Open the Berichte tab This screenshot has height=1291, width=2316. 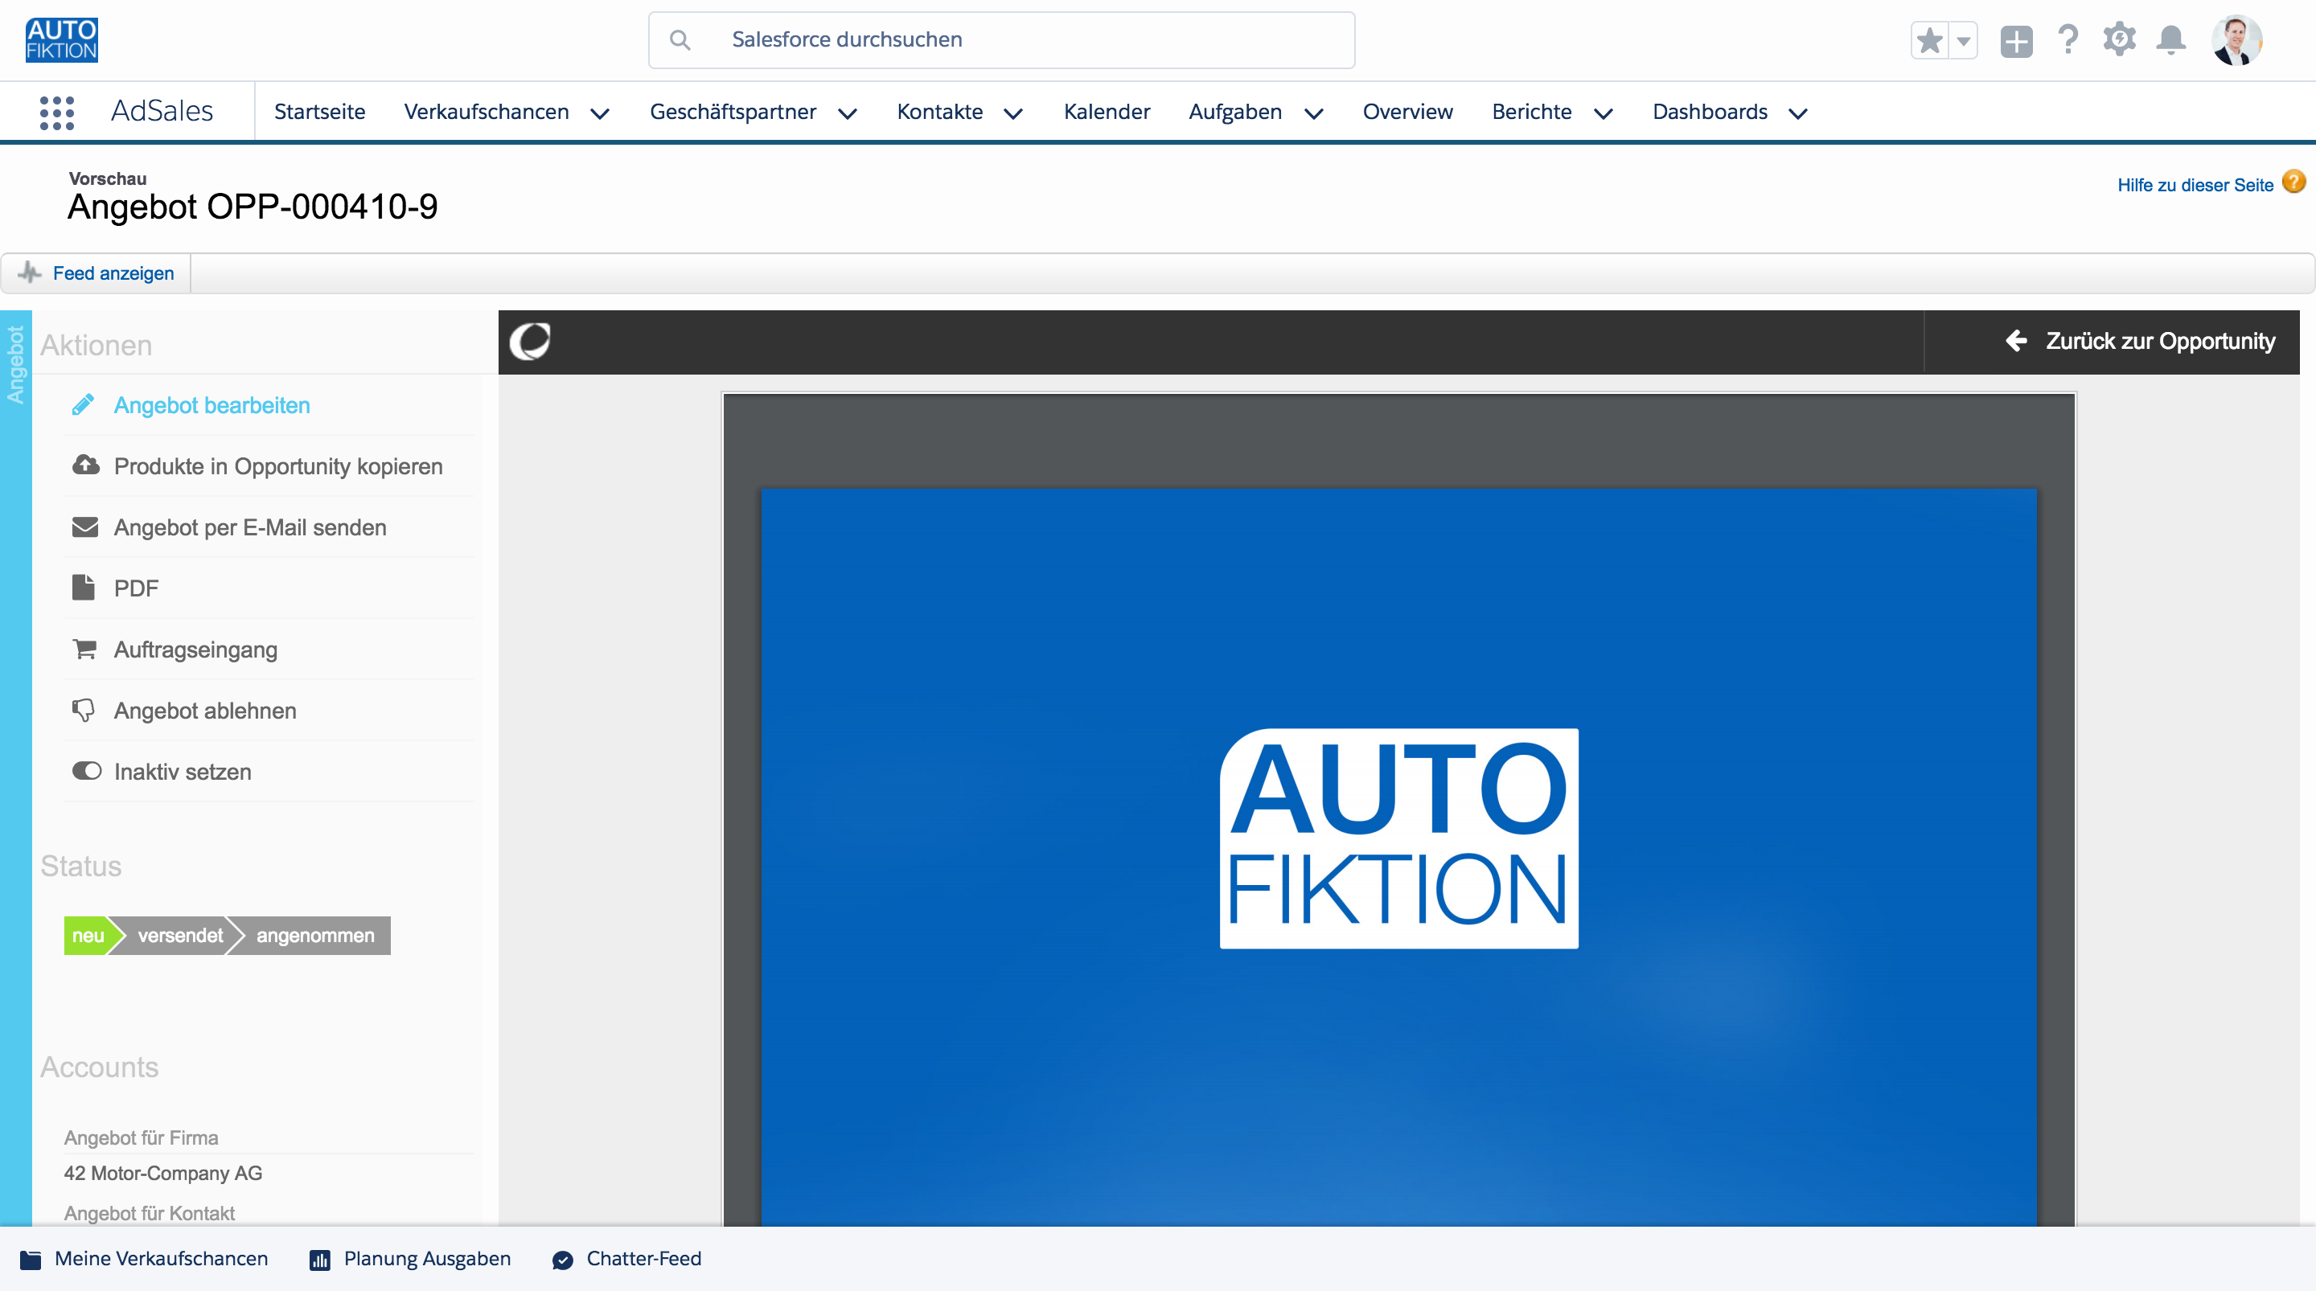click(1532, 112)
